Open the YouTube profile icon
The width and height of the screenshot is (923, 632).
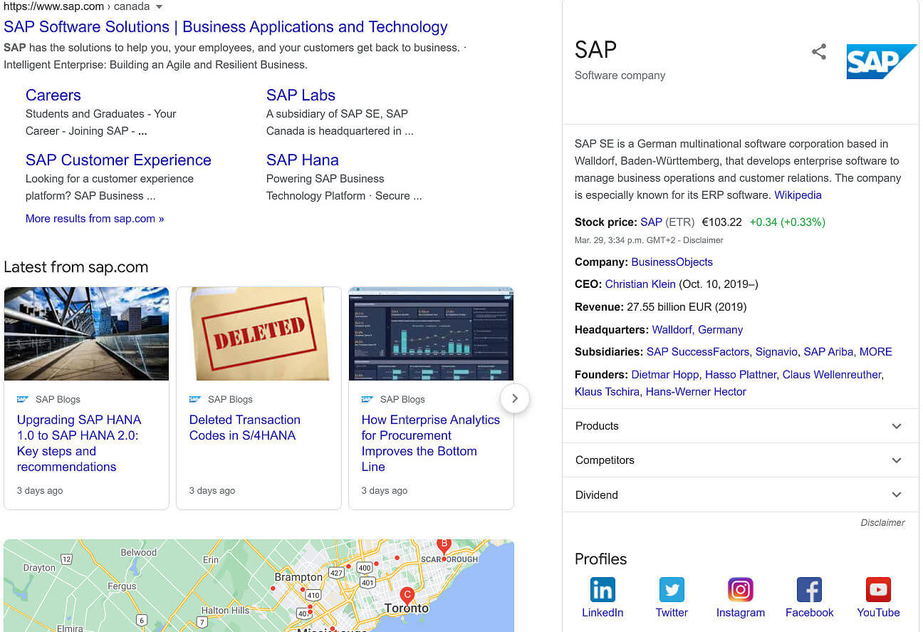878,590
